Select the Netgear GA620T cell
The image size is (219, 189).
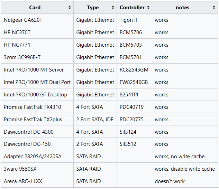(37, 20)
